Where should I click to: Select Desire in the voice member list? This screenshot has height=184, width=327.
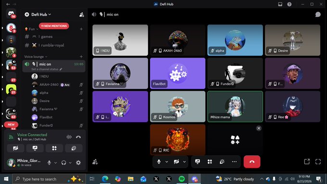coord(58,101)
